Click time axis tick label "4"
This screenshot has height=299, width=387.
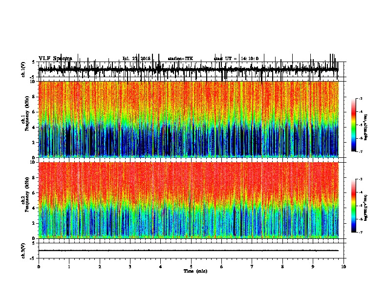coord(160,267)
